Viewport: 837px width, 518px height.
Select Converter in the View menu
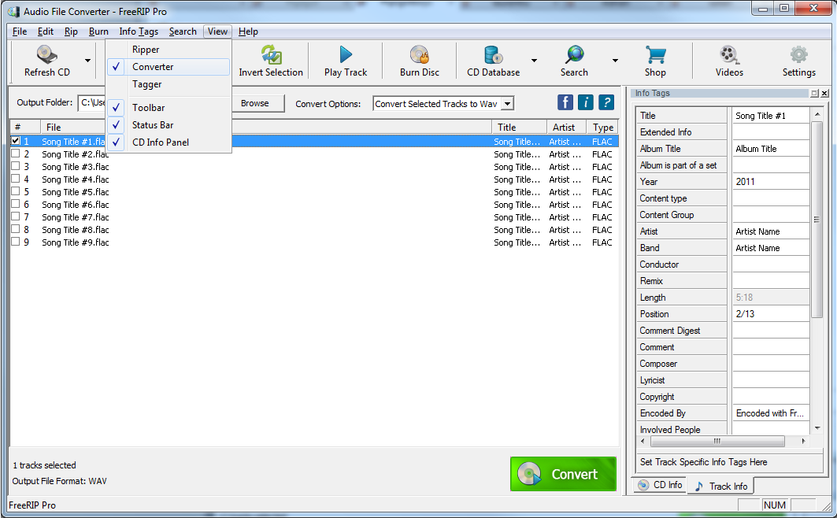[169, 67]
